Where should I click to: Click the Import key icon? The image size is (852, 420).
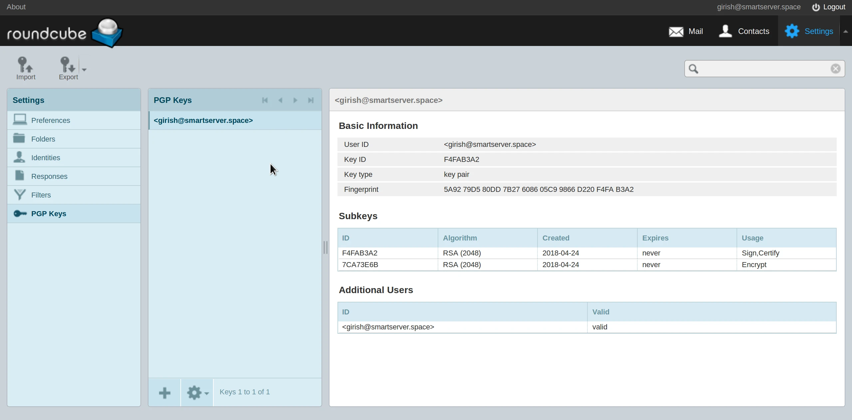pos(25,65)
